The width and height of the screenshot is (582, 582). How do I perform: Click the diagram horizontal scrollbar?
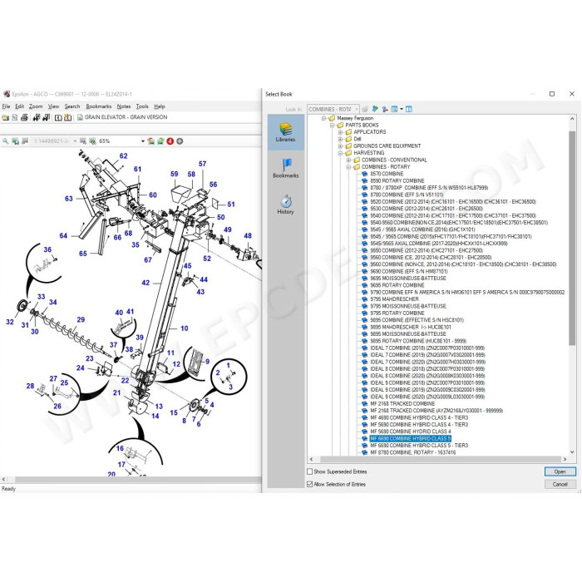click(137, 480)
